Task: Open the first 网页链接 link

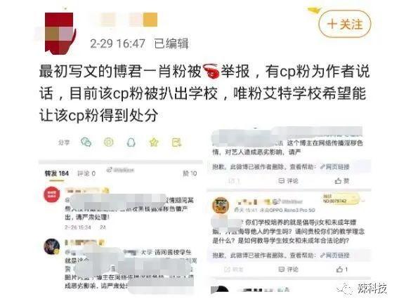Action: pos(335,167)
